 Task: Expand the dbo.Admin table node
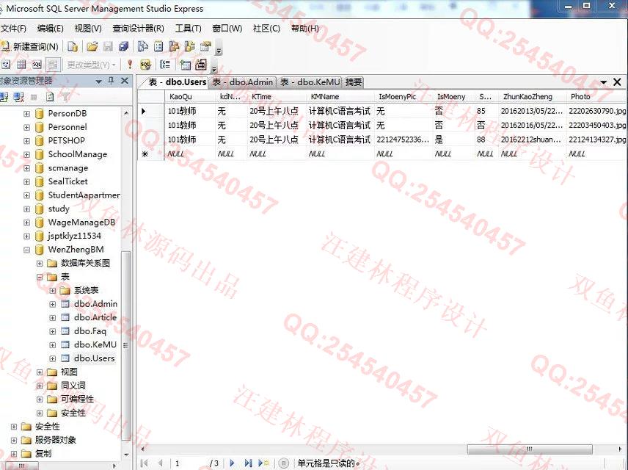[x=53, y=304]
